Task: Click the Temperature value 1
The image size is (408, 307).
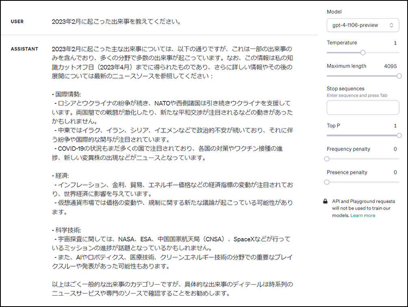Action: (395, 43)
